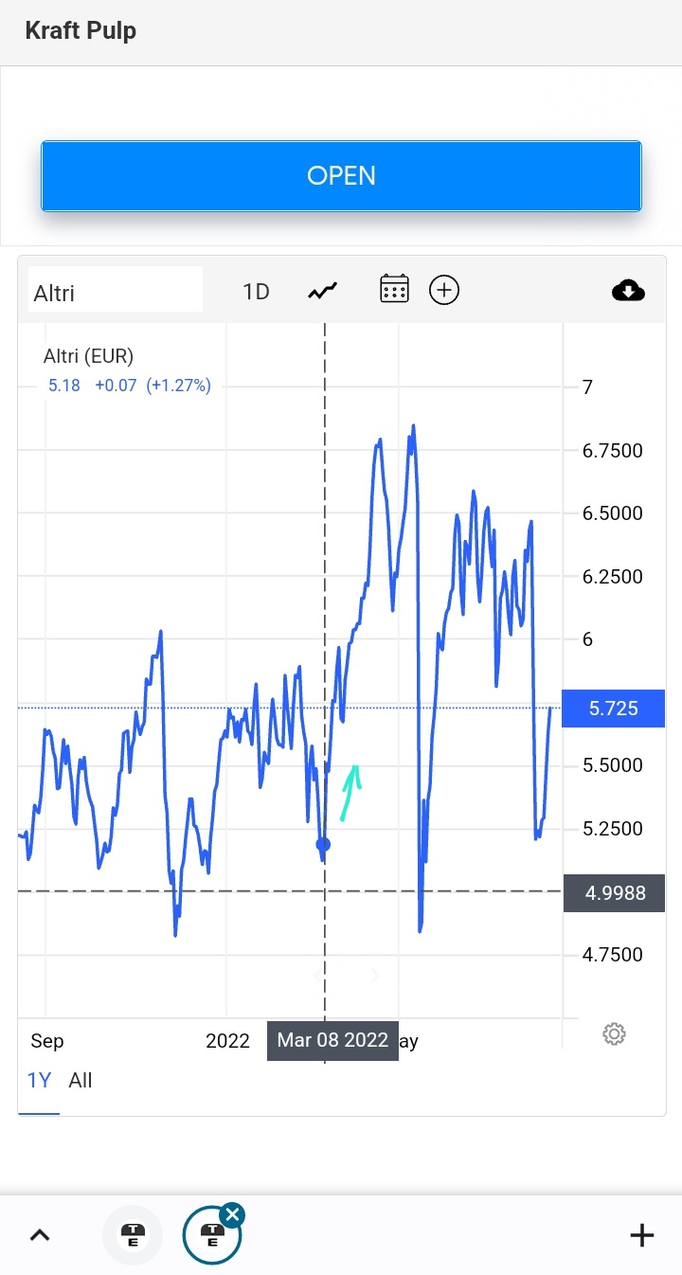The width and height of the screenshot is (682, 1275).
Task: Select the 1Y time range tab
Action: [39, 1081]
